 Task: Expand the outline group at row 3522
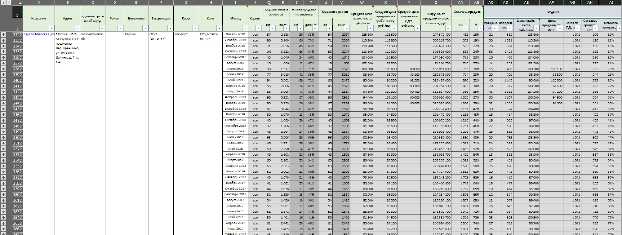click(3, 149)
